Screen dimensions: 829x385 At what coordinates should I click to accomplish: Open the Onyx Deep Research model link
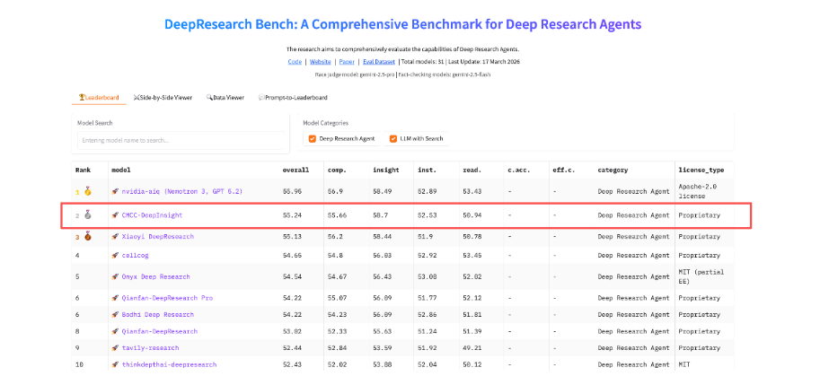(x=157, y=277)
